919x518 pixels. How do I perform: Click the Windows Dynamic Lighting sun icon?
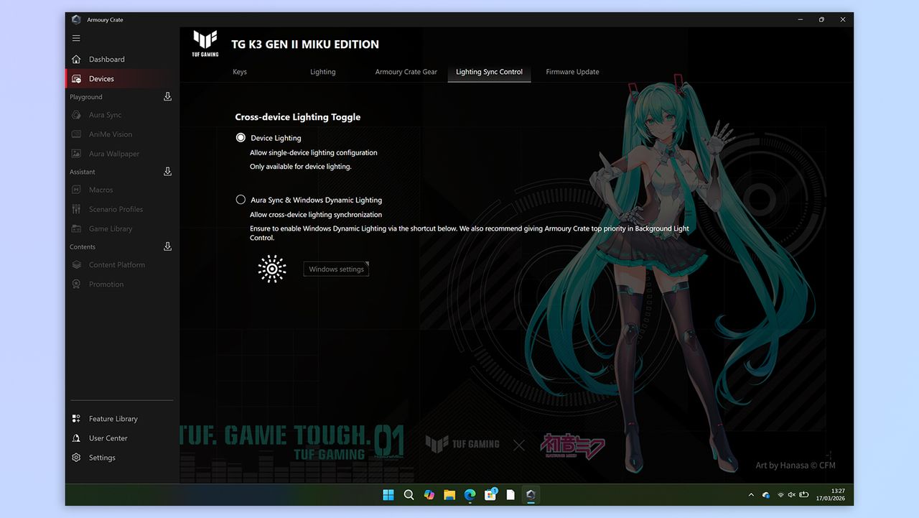(x=272, y=269)
